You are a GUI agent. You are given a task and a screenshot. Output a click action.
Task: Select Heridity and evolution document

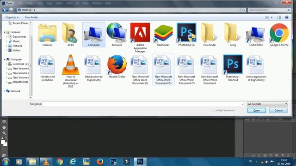47,69
